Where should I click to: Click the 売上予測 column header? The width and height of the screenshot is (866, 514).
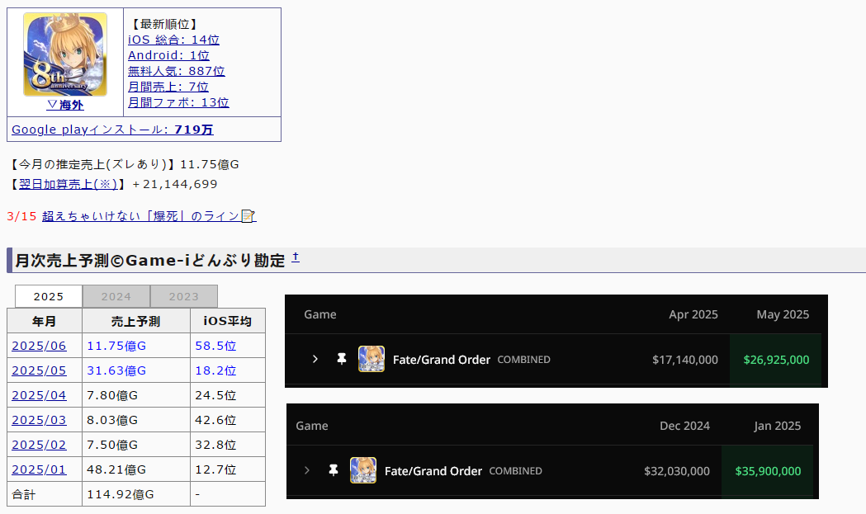pyautogui.click(x=136, y=321)
